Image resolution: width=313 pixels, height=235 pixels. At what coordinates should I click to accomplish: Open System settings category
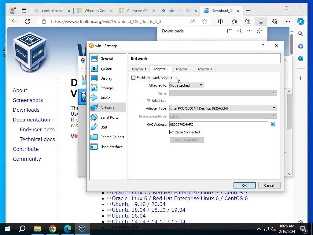(108, 68)
